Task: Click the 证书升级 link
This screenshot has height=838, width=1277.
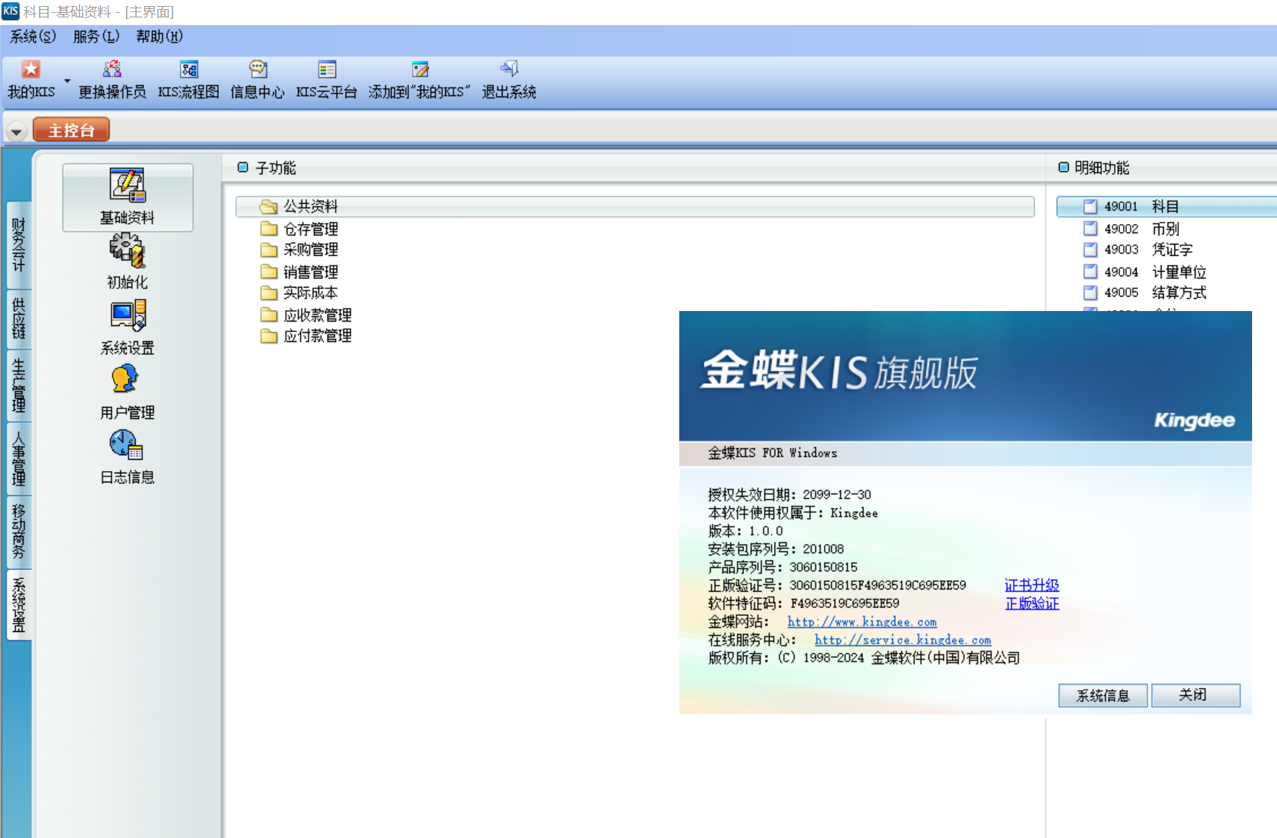Action: [x=1032, y=585]
